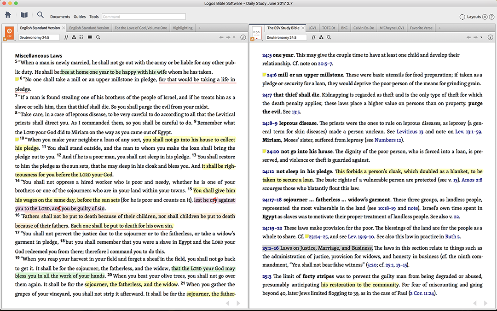Focus the Command input box

pyautogui.click(x=144, y=17)
